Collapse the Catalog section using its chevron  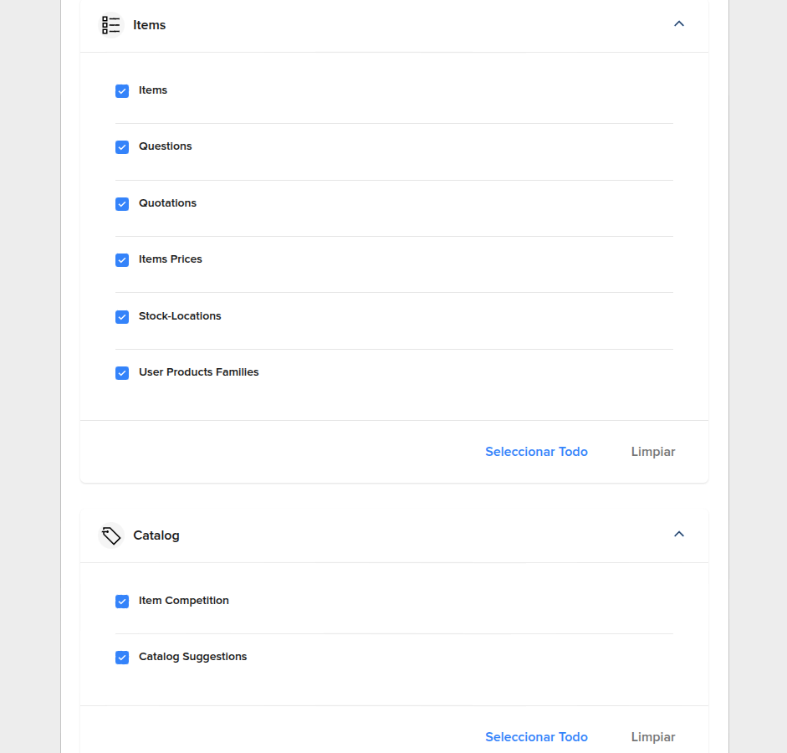click(678, 535)
